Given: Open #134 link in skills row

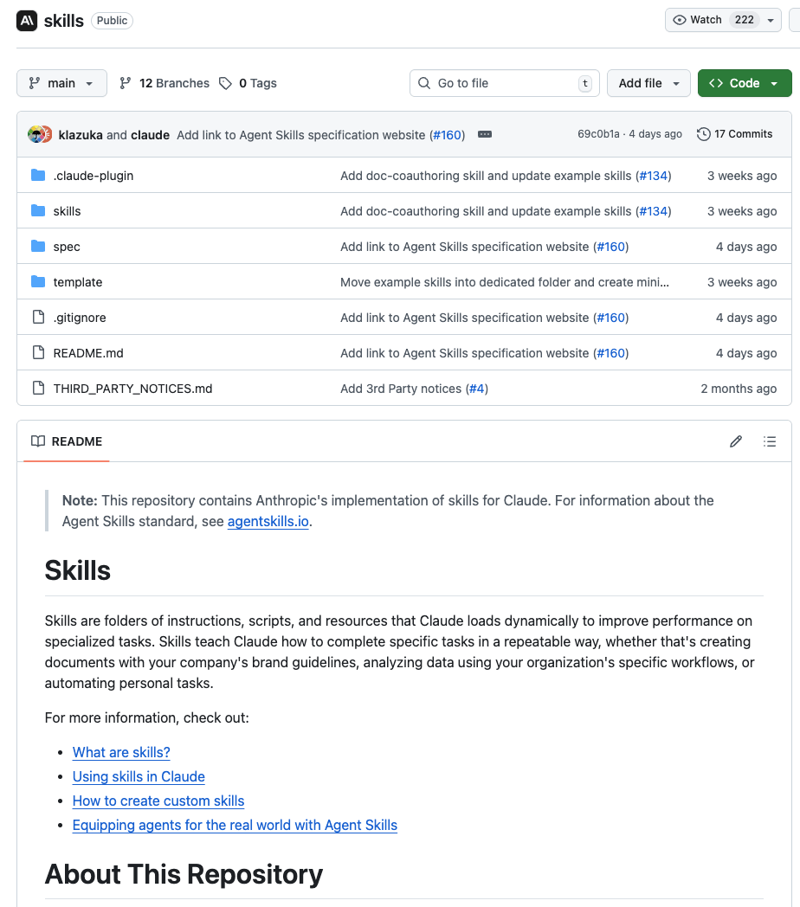Looking at the screenshot, I should (x=654, y=211).
